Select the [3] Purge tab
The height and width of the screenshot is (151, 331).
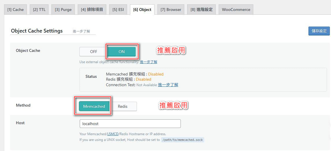63,10
